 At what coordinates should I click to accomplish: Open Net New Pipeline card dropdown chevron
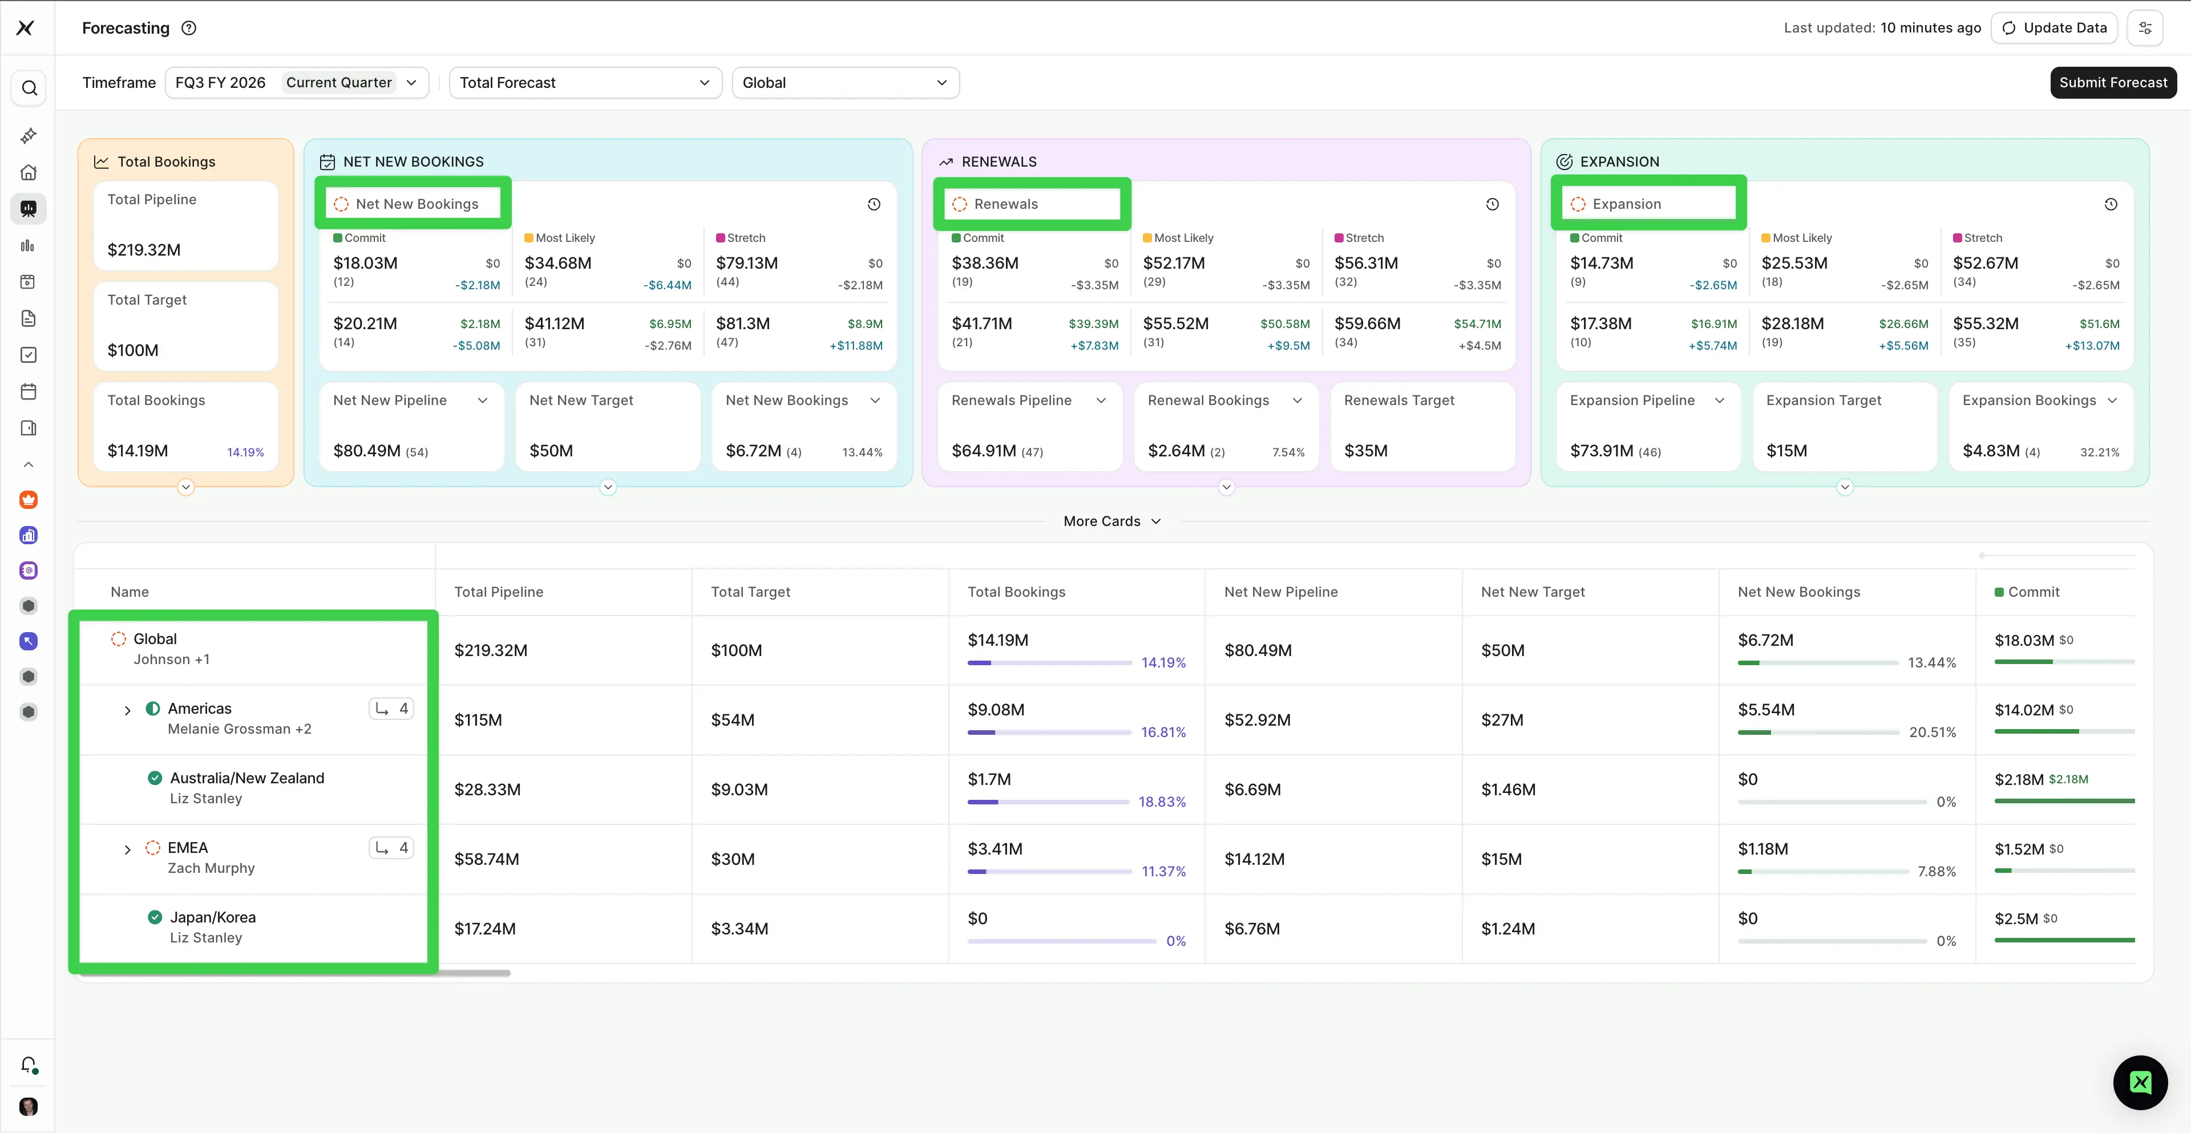coord(482,400)
